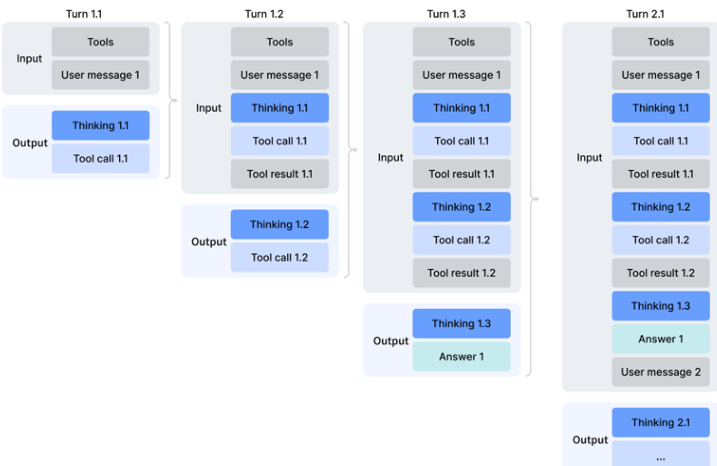The image size is (717, 466).
Task: Select Thinking 2.1 output block
Action: pyautogui.click(x=661, y=422)
